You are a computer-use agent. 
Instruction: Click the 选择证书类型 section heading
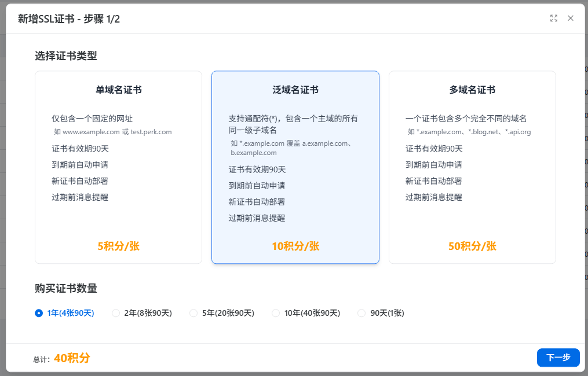coord(65,56)
